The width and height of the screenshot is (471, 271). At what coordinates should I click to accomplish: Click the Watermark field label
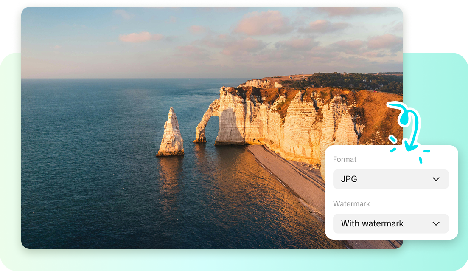click(x=352, y=204)
